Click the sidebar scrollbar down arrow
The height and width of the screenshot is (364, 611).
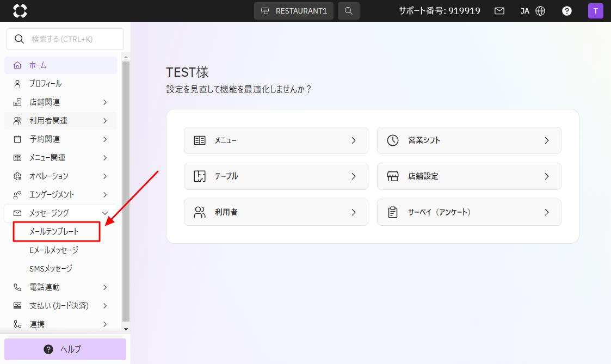click(126, 329)
